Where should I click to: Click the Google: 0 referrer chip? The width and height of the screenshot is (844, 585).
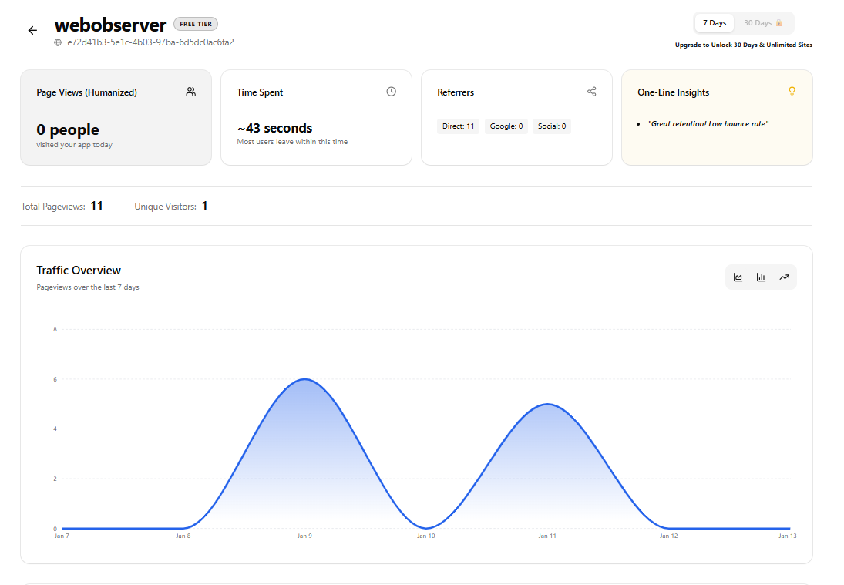506,126
